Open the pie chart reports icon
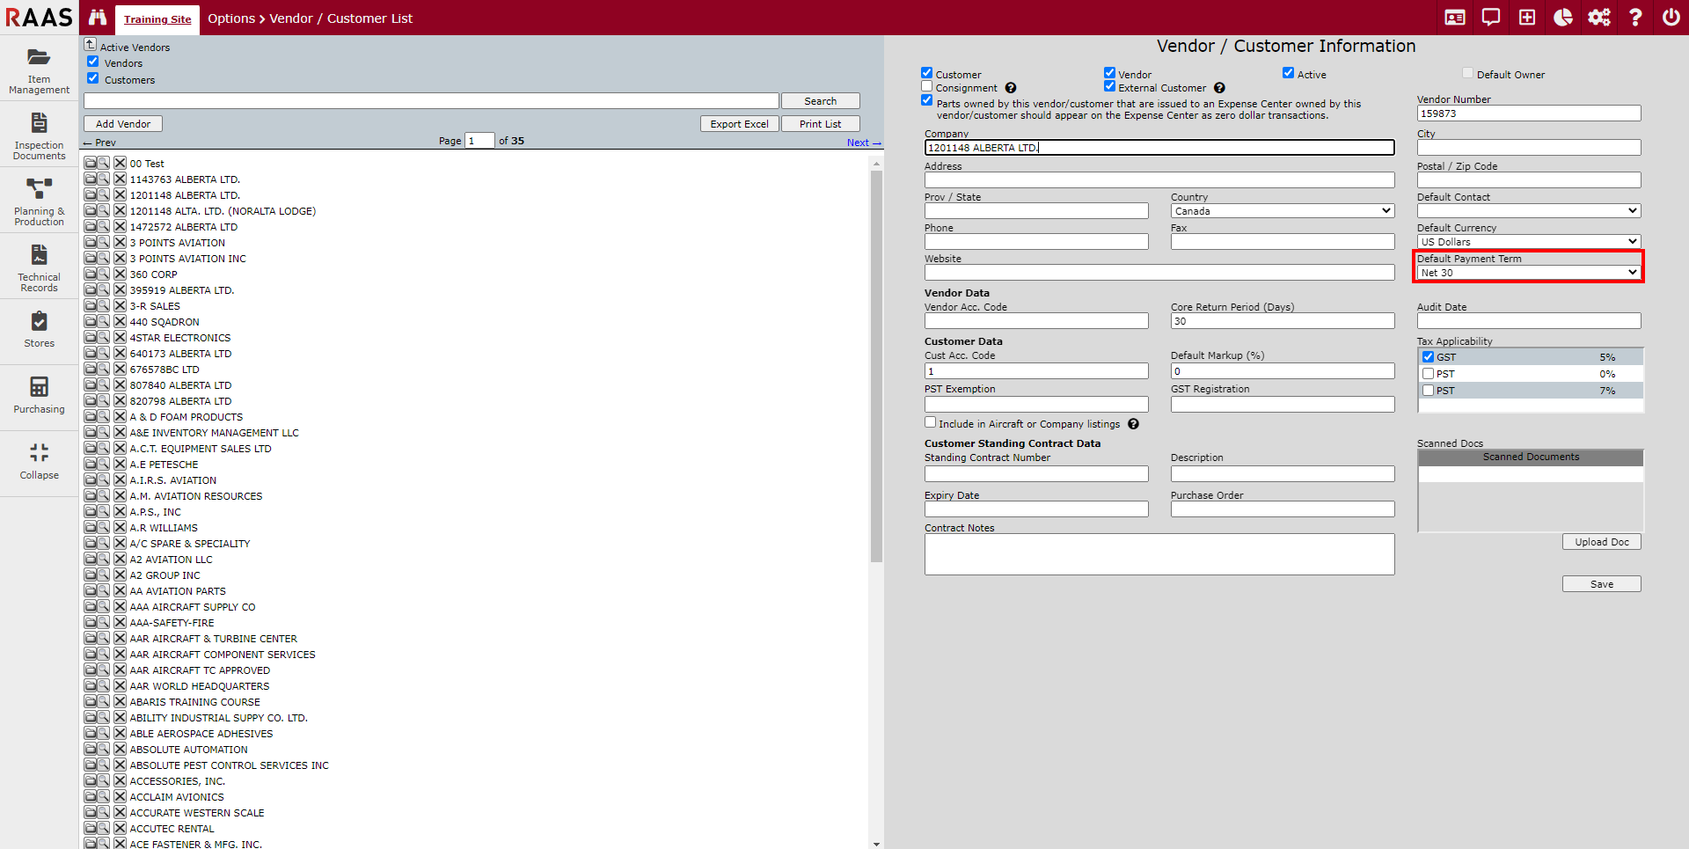This screenshot has height=849, width=1689. (1562, 18)
